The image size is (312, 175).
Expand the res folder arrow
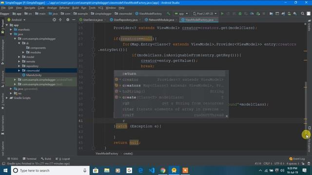[x=11, y=93]
